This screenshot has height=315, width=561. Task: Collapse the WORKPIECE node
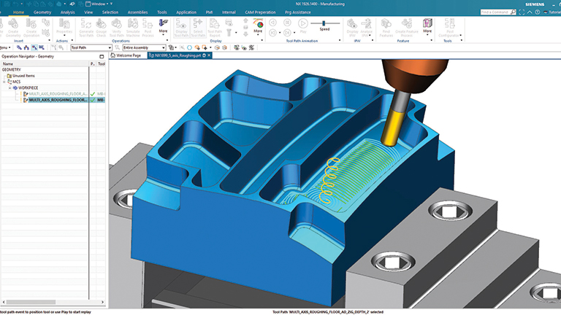(x=9, y=87)
